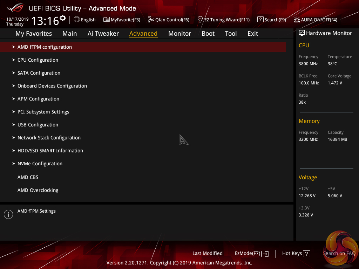Image resolution: width=359 pixels, height=269 pixels.
Task: Open MyFavorite(F3) text
Action: click(x=126, y=20)
